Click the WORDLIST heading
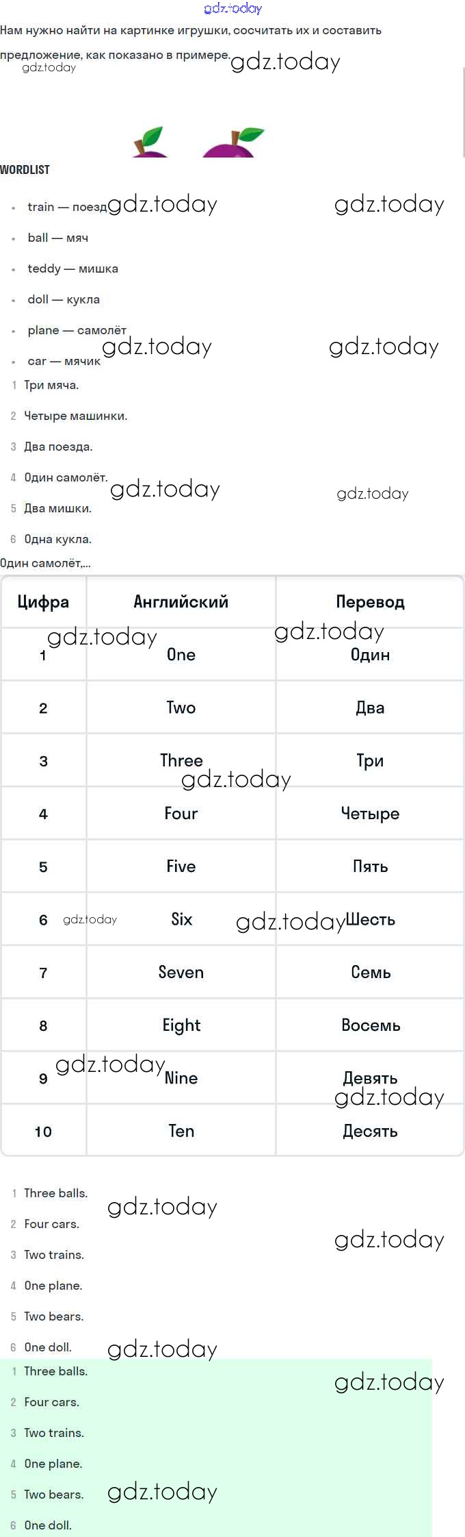The height and width of the screenshot is (1537, 465). 25,169
